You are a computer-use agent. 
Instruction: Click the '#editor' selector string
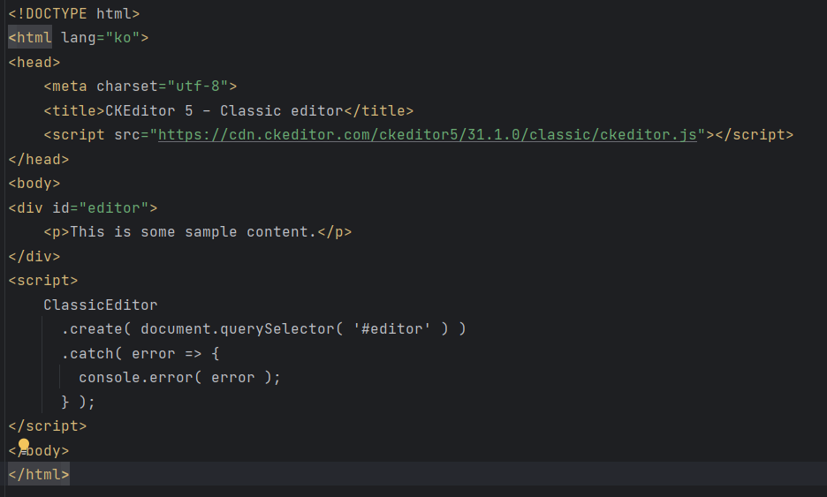coord(392,329)
